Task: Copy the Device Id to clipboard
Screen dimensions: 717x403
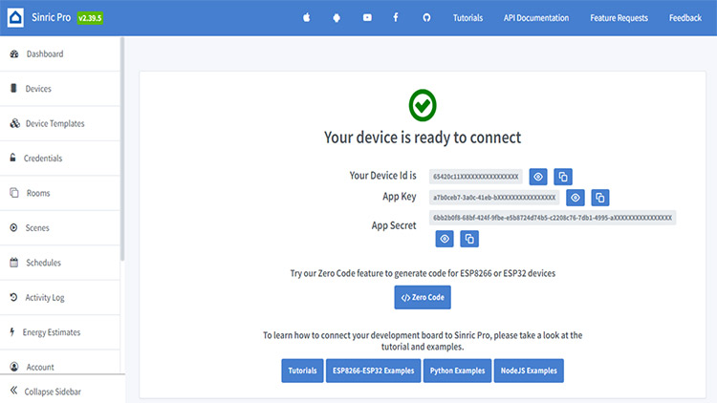Action: click(x=563, y=177)
